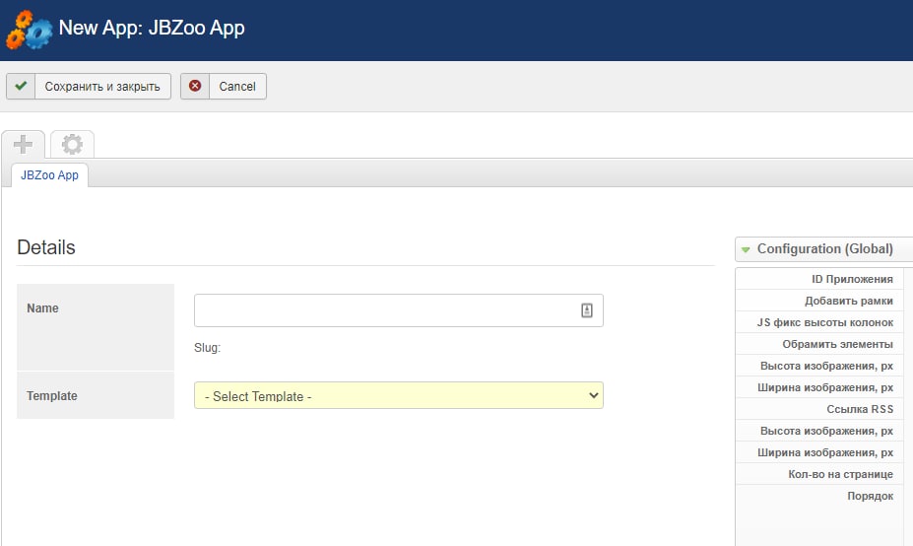Screen dimensions: 913x546
Task: Click the ID Приложения label
Action: pos(852,279)
